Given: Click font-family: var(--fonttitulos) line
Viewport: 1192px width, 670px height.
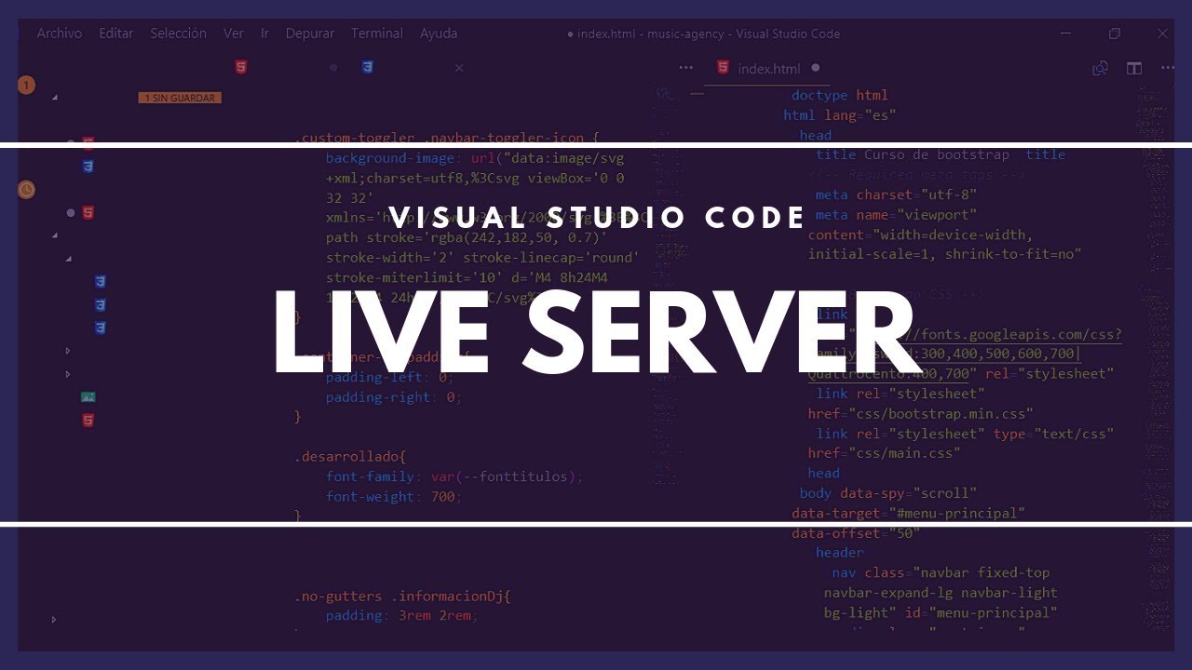Looking at the screenshot, I should pyautogui.click(x=454, y=476).
